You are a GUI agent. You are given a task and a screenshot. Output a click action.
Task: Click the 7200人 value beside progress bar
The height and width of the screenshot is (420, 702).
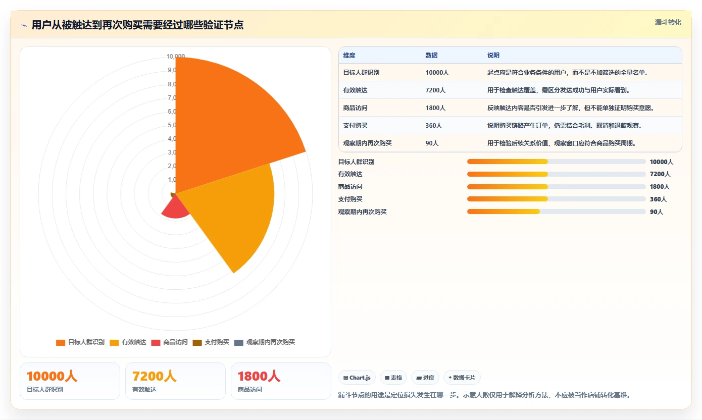pos(660,174)
